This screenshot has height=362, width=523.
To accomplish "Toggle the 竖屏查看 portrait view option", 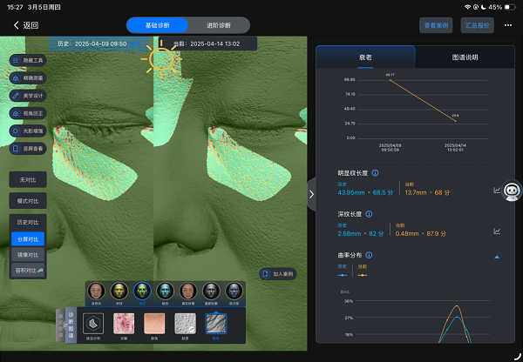I will coord(29,149).
